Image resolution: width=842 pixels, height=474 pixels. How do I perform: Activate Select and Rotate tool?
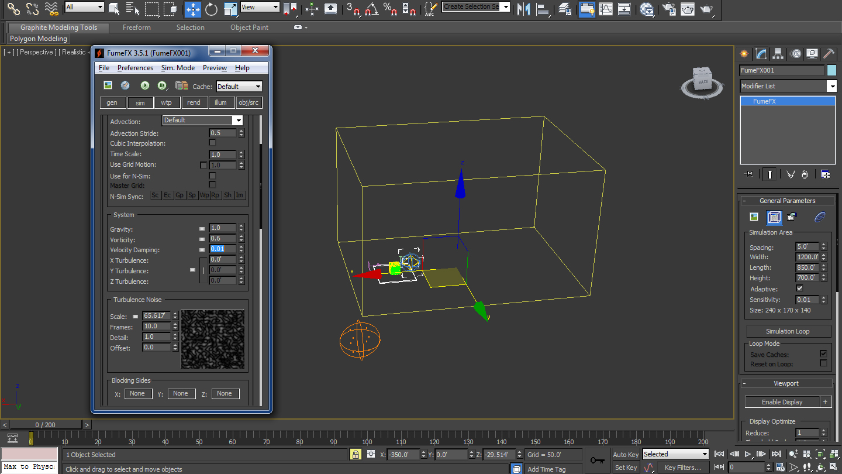(x=212, y=9)
